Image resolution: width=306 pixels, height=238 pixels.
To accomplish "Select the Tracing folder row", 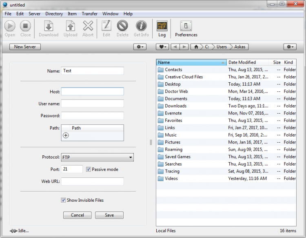I will (x=226, y=171).
